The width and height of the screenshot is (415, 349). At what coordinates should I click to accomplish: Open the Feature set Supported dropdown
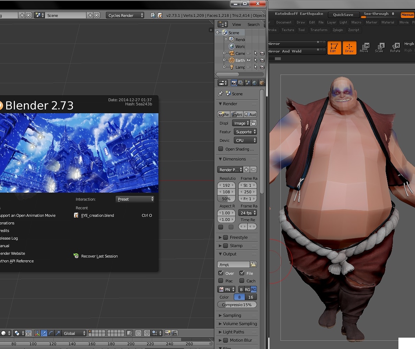click(245, 132)
